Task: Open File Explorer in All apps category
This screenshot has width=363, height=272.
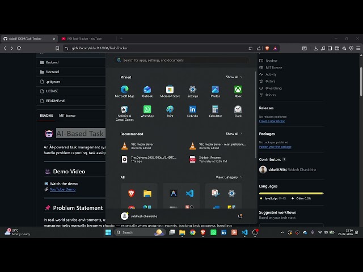Action: tap(147, 193)
